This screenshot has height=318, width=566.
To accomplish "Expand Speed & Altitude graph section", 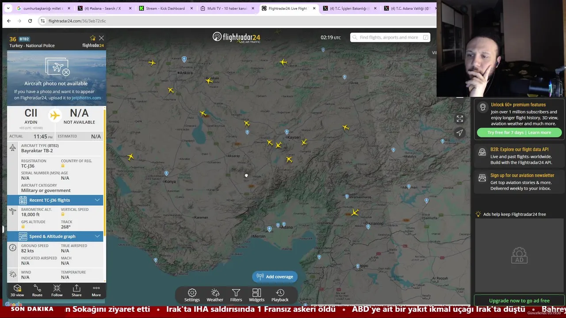I will tap(55, 236).
